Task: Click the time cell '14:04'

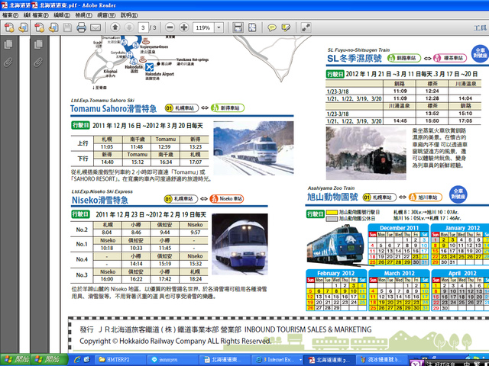Action: (465, 98)
